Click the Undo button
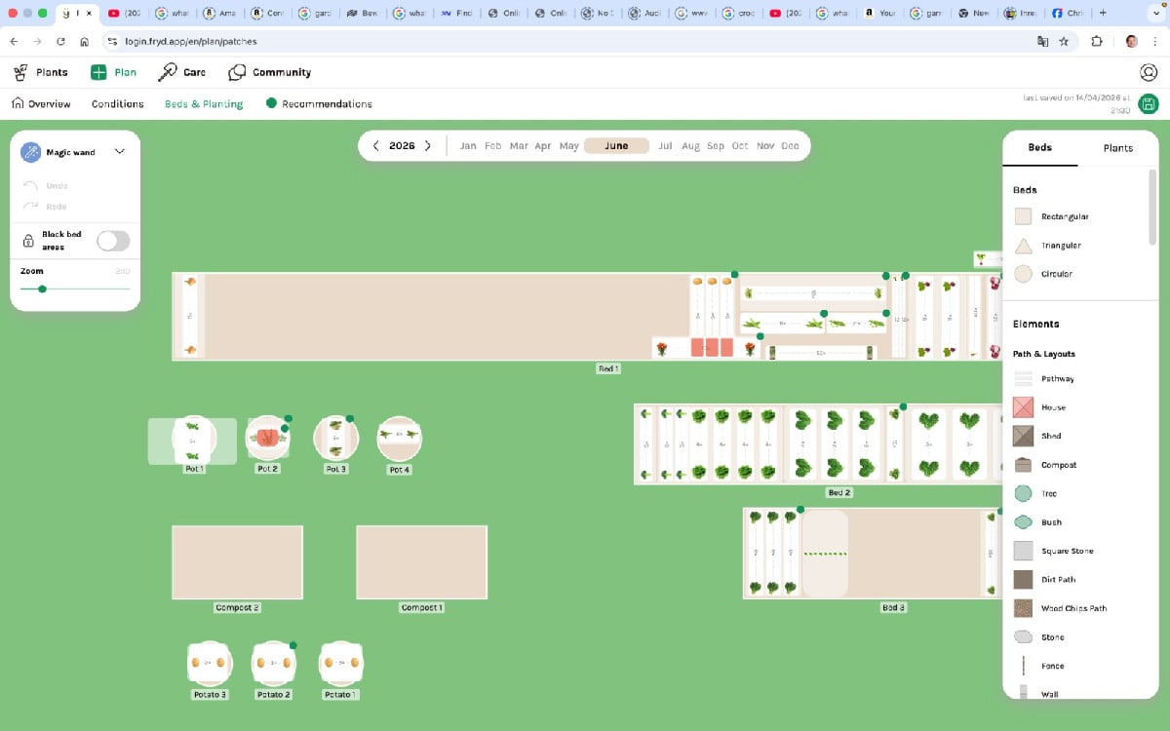 [x=57, y=185]
